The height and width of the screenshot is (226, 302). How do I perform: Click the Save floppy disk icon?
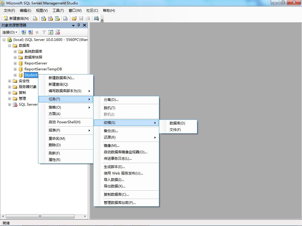pyautogui.click(x=81, y=18)
